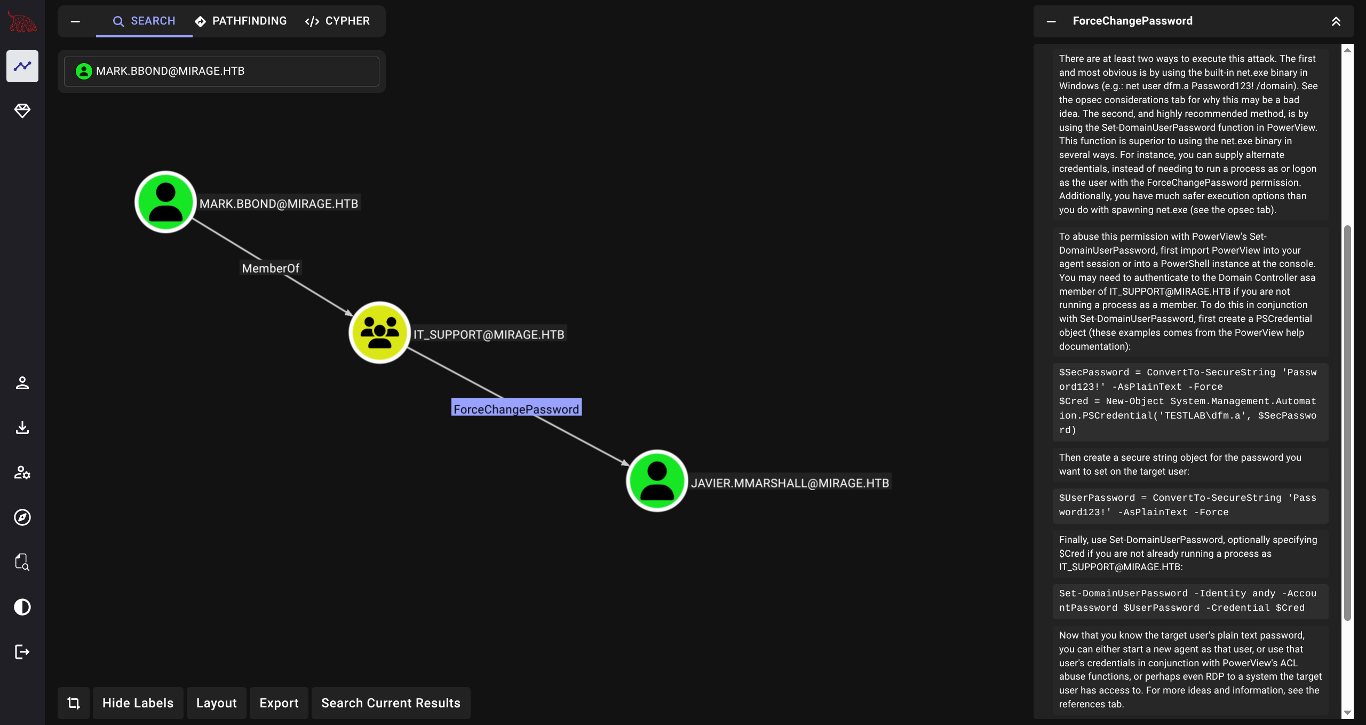Open Administration user-gear icon
This screenshot has width=1366, height=725.
22,472
